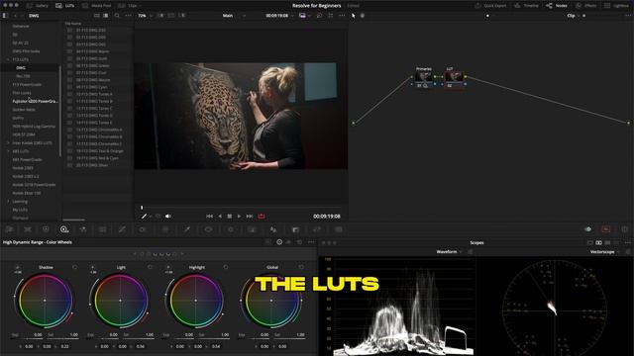Toggle the red loop playback button
Screen dimensions: 634x356
coord(262,217)
